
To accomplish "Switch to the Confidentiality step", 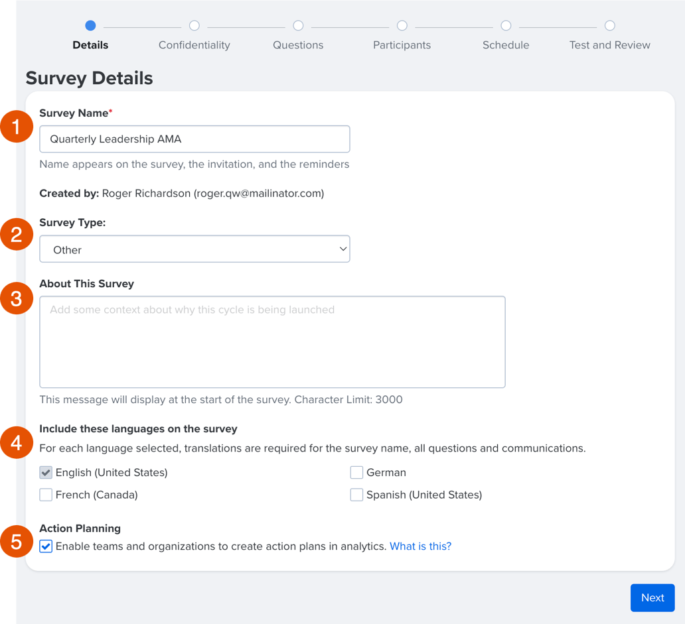I will tap(194, 26).
